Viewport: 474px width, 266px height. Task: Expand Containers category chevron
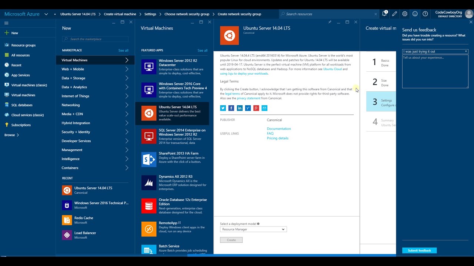tap(127, 168)
